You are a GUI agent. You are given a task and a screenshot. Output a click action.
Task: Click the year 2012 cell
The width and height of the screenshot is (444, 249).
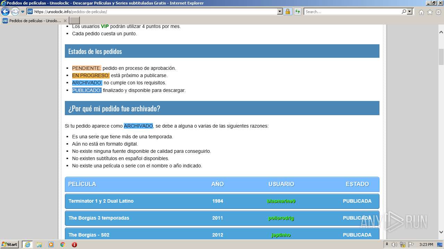[218, 235]
